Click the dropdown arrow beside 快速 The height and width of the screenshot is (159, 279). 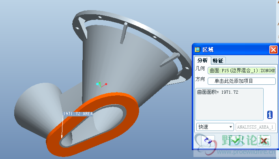[231, 127]
